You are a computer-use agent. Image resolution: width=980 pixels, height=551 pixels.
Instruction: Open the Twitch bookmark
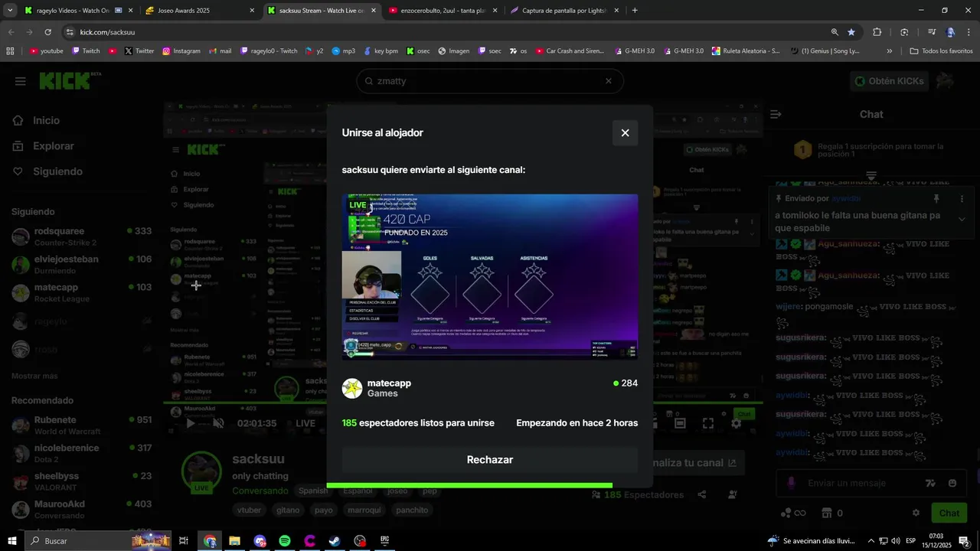coord(86,51)
